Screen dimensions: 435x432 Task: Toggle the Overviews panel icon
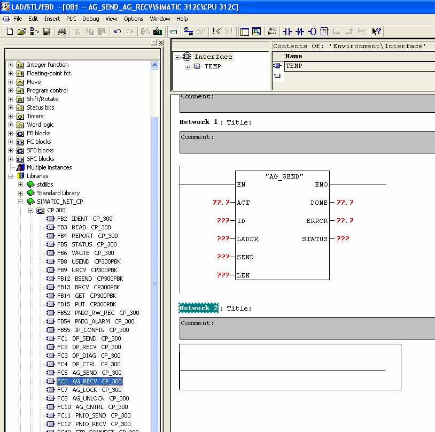245,32
